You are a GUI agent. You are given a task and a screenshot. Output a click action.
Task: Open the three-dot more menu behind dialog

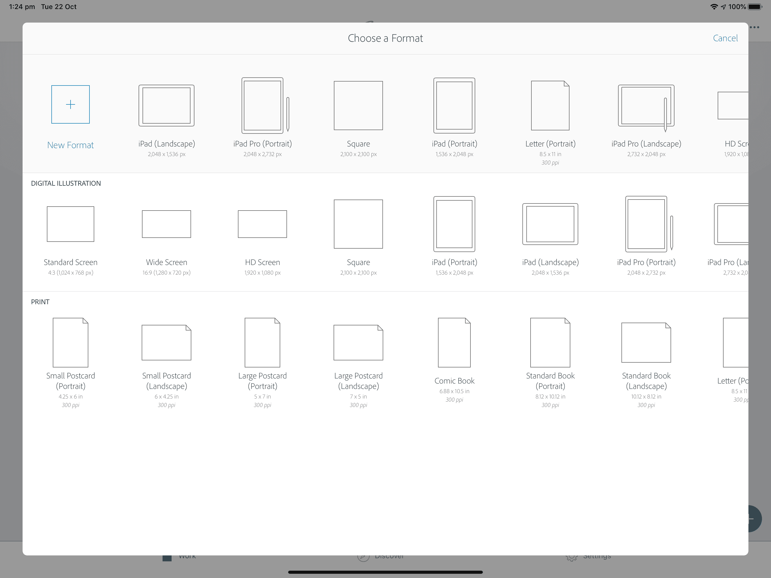point(755,27)
